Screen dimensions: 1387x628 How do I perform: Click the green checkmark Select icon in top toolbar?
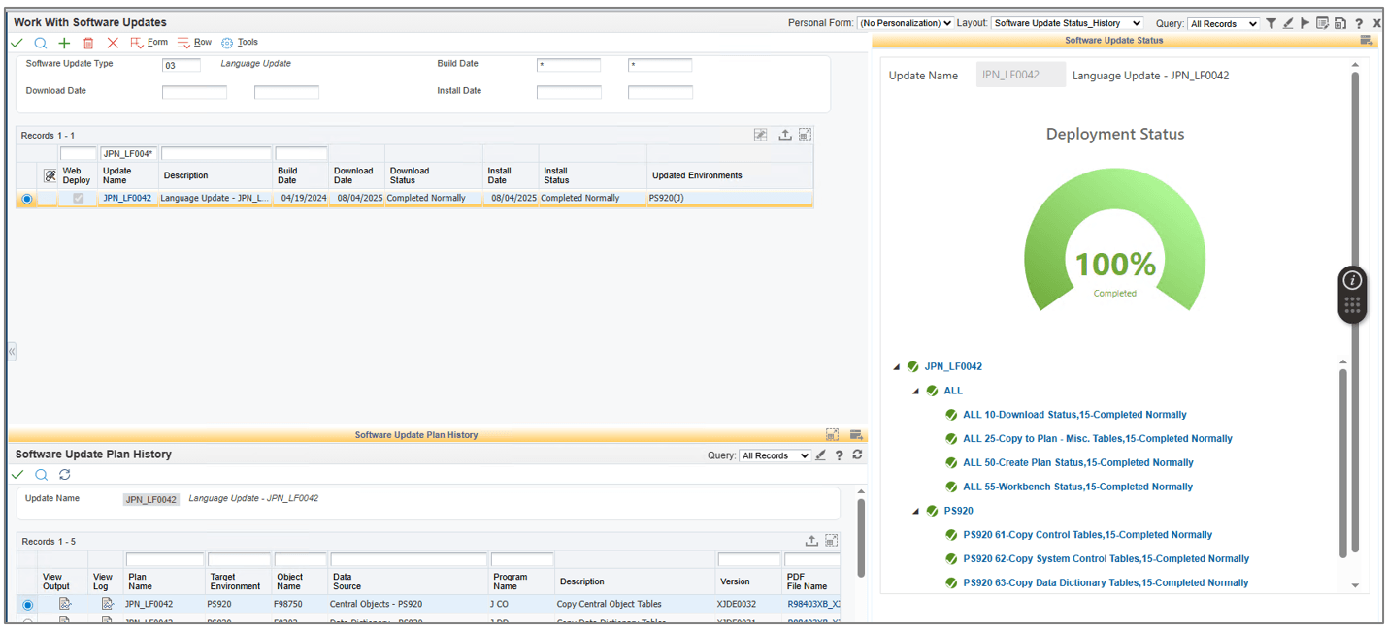coord(17,43)
